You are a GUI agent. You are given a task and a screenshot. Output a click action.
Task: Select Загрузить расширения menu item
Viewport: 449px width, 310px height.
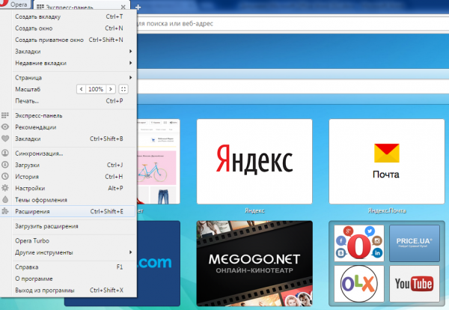(68, 226)
